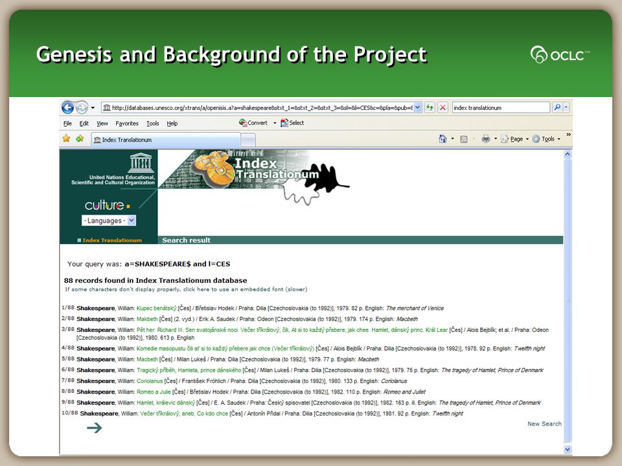The height and width of the screenshot is (466, 622).
Task: Click the address bar URL field
Action: [259, 108]
